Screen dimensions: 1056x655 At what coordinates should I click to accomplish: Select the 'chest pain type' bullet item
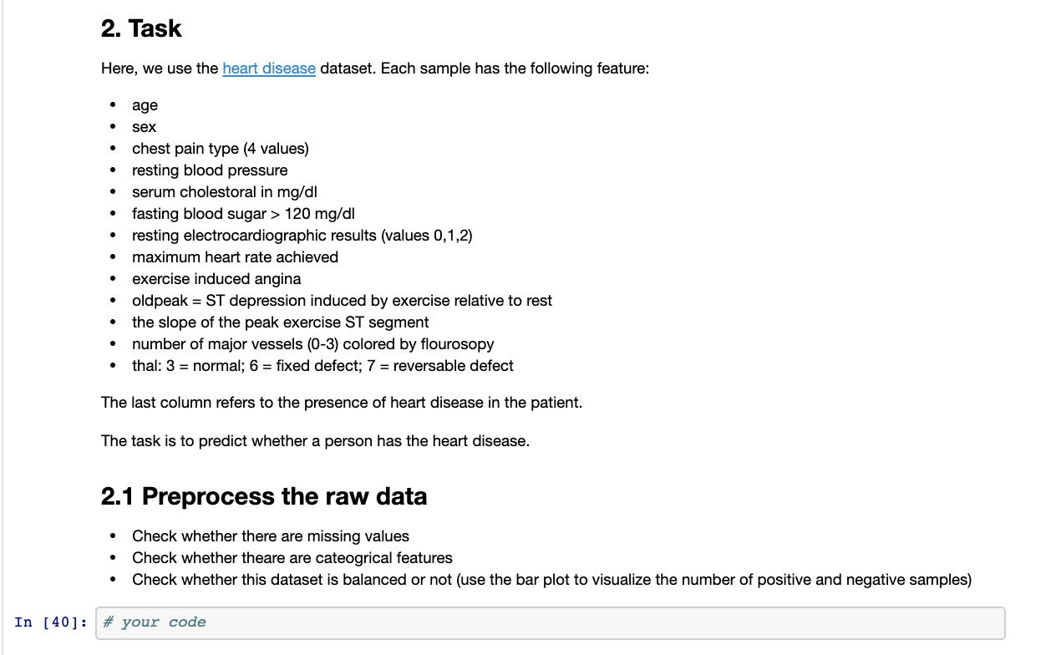(x=220, y=148)
